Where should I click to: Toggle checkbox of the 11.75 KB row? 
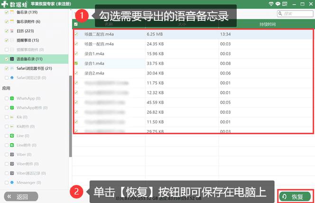click(76, 83)
